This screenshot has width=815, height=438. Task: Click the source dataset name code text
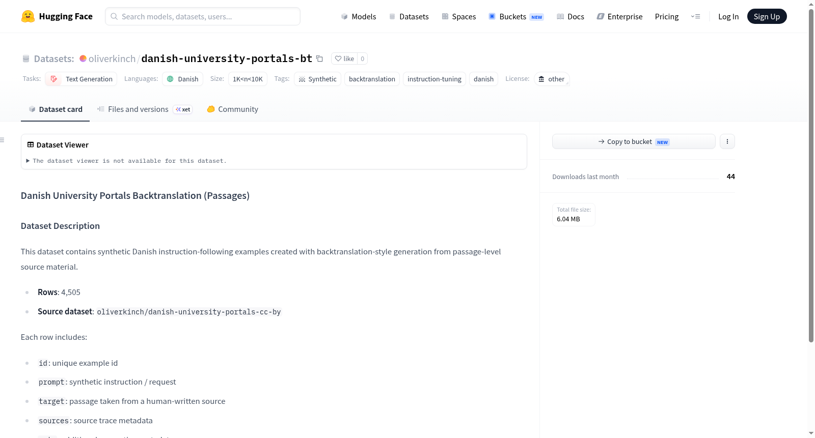click(x=189, y=312)
